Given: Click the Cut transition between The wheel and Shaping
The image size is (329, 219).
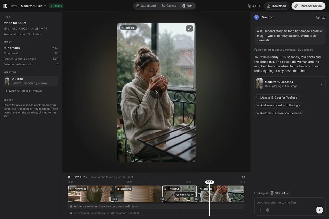Looking at the screenshot, I should tap(114, 199).
